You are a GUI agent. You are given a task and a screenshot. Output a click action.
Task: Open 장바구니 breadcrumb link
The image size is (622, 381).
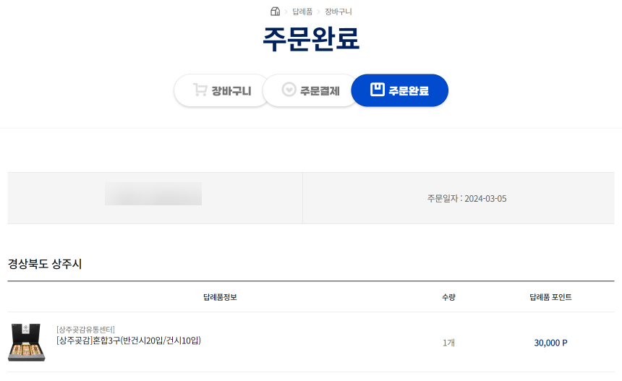[x=338, y=12]
